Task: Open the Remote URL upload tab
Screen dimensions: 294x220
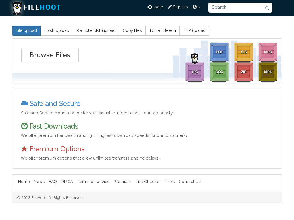Action: click(96, 30)
